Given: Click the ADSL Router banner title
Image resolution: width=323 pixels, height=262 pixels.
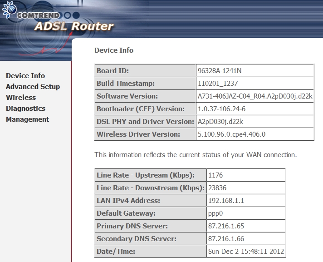Looking at the screenshot, I should click(x=74, y=26).
